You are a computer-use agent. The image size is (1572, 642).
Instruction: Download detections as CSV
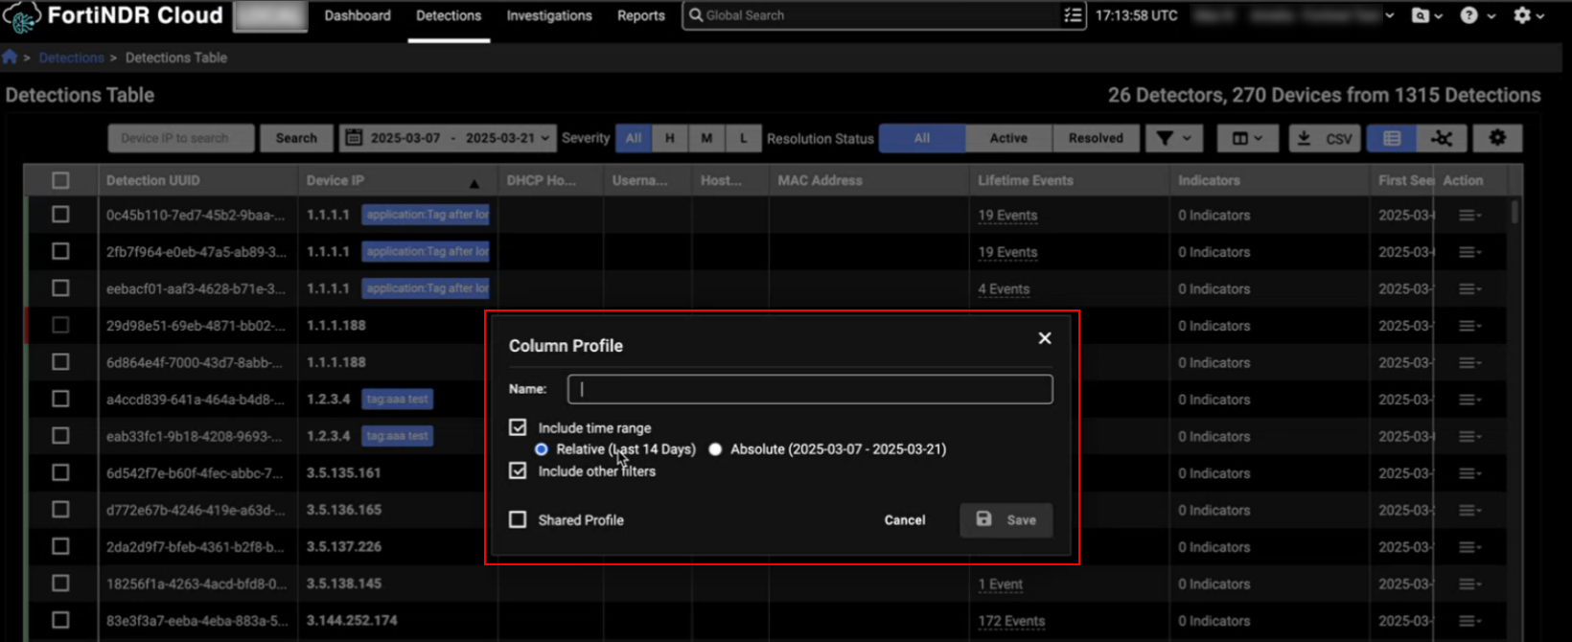pos(1325,138)
